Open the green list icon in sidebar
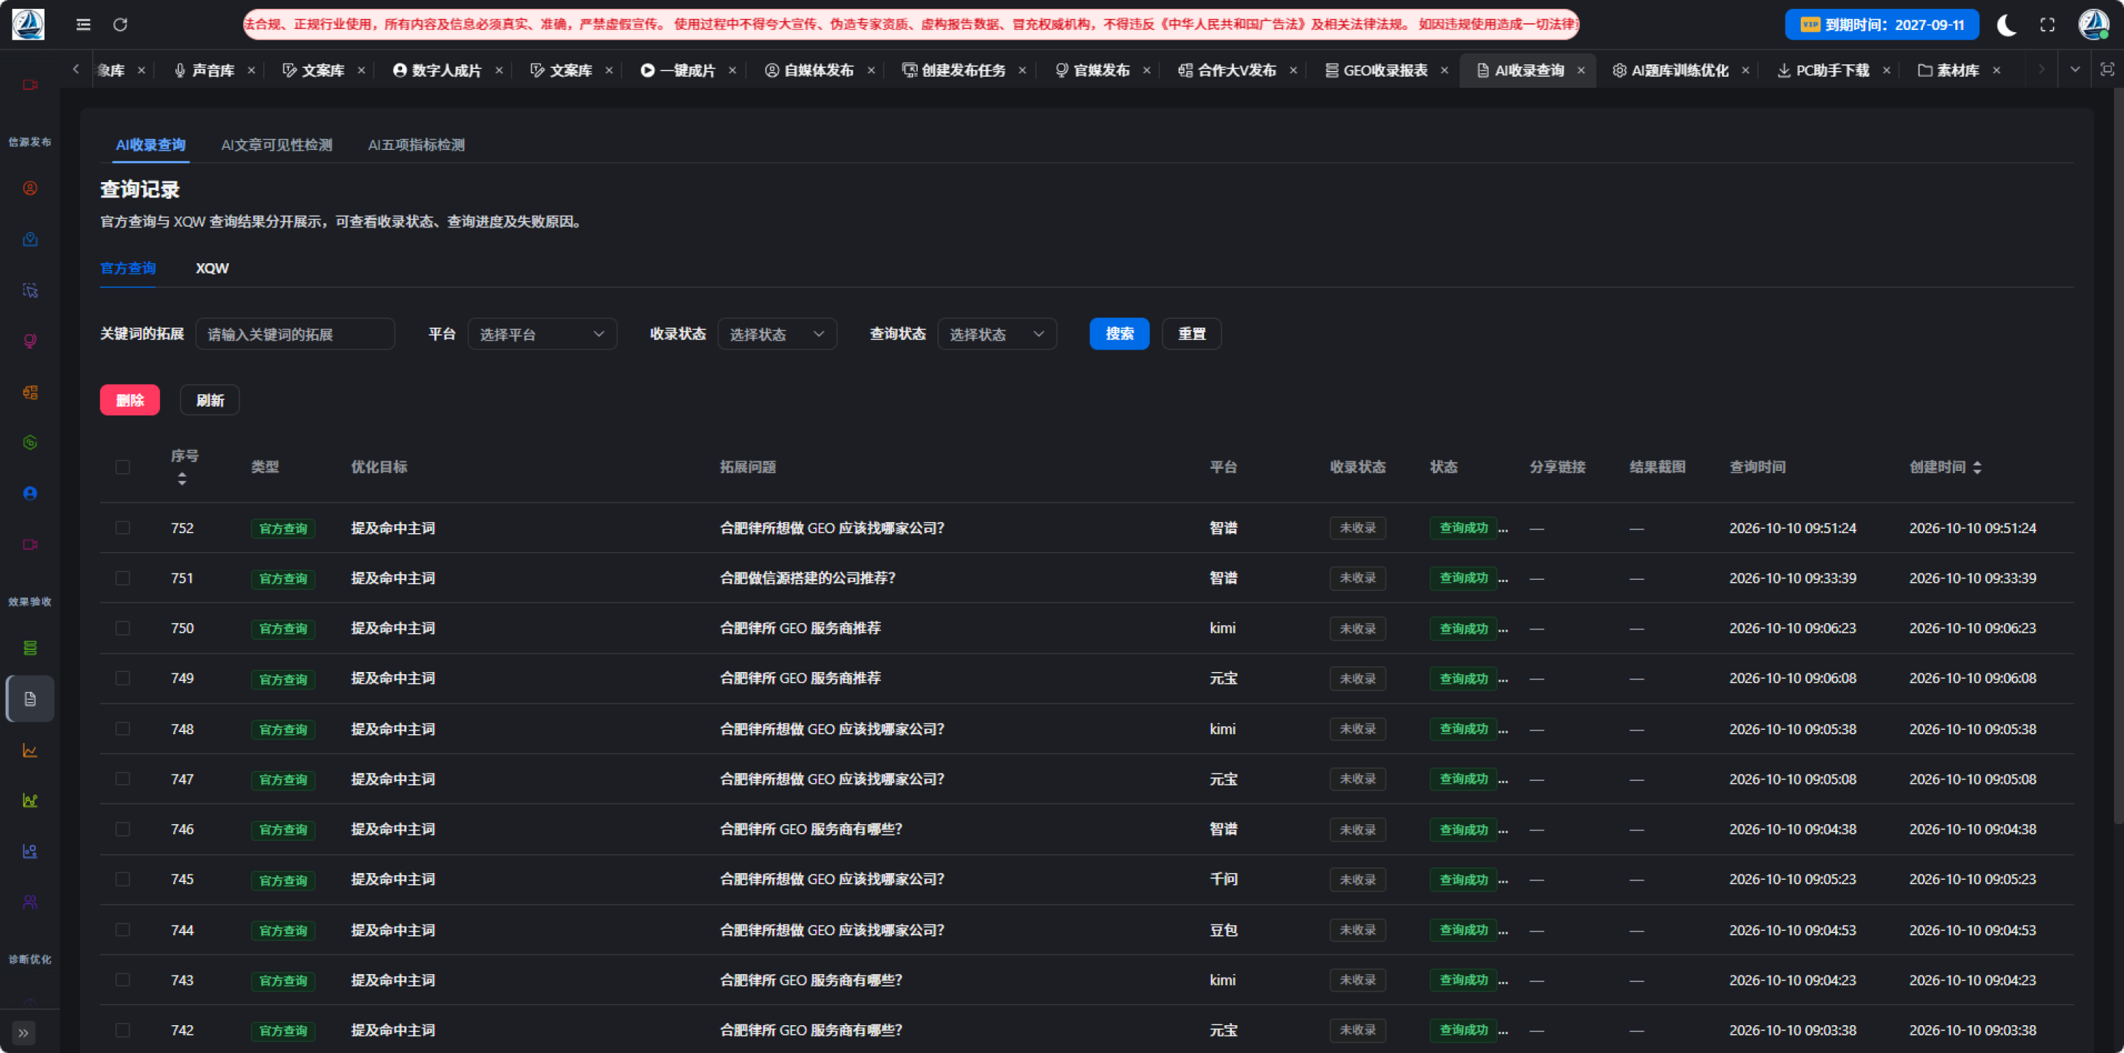Viewport: 2124px width, 1053px height. tap(31, 648)
